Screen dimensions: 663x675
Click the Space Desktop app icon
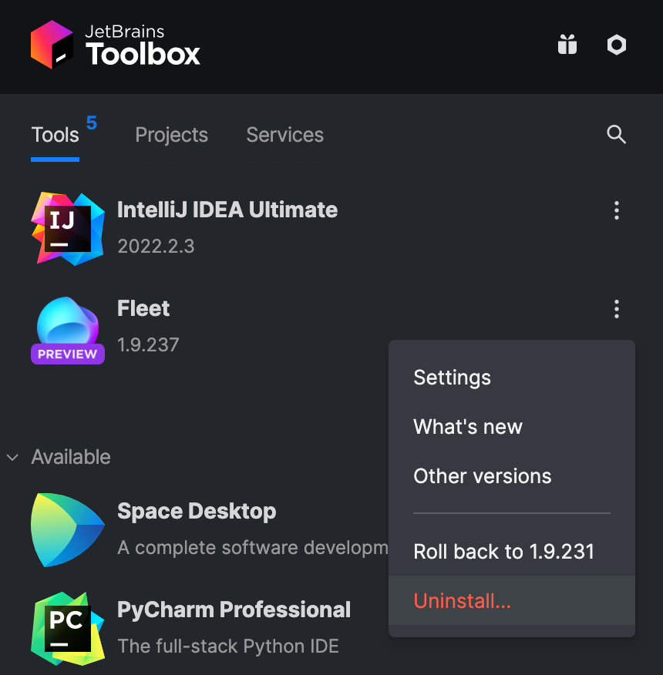(x=67, y=529)
